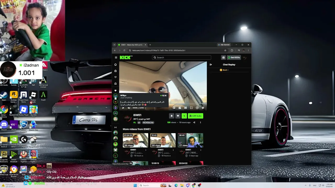Open FiveM desktop shortcut beside Roblox Studio
This screenshot has width=335, height=188.
tap(43, 96)
